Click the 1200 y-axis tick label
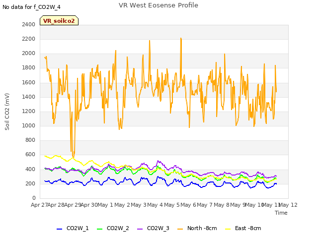 (x=29, y=111)
